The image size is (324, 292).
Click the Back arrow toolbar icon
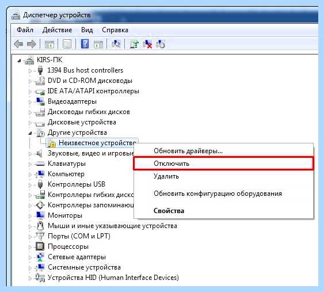[18, 44]
